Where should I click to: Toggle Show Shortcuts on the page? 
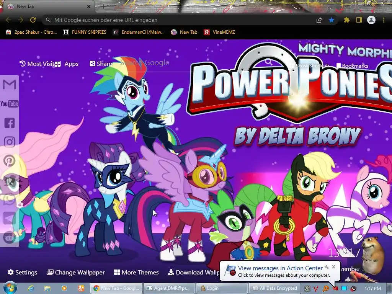pos(310,66)
